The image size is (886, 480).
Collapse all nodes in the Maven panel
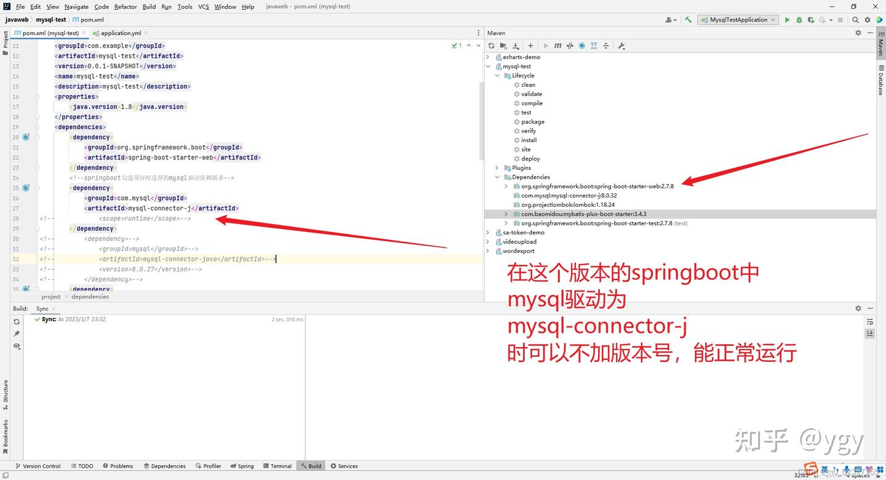[x=606, y=45]
